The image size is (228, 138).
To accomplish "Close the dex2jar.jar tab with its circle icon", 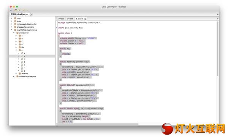I will 31,14.
